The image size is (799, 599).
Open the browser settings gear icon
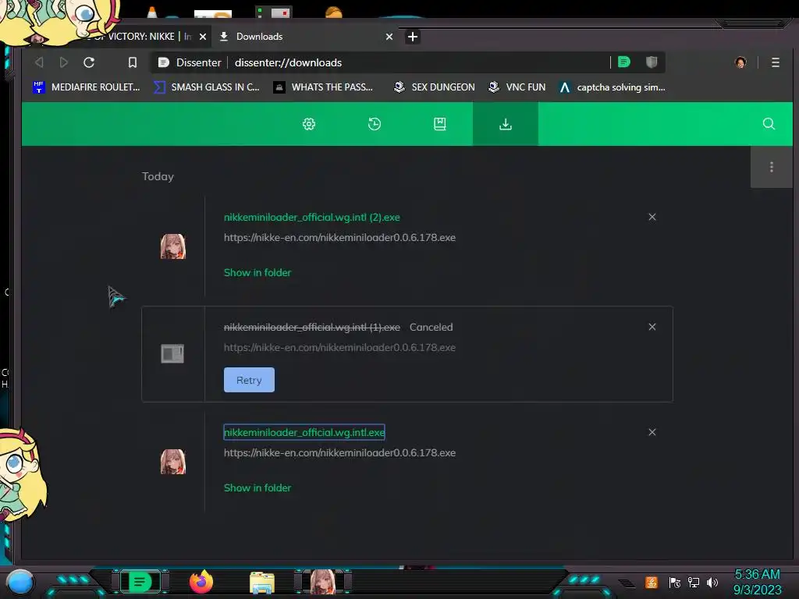(309, 124)
